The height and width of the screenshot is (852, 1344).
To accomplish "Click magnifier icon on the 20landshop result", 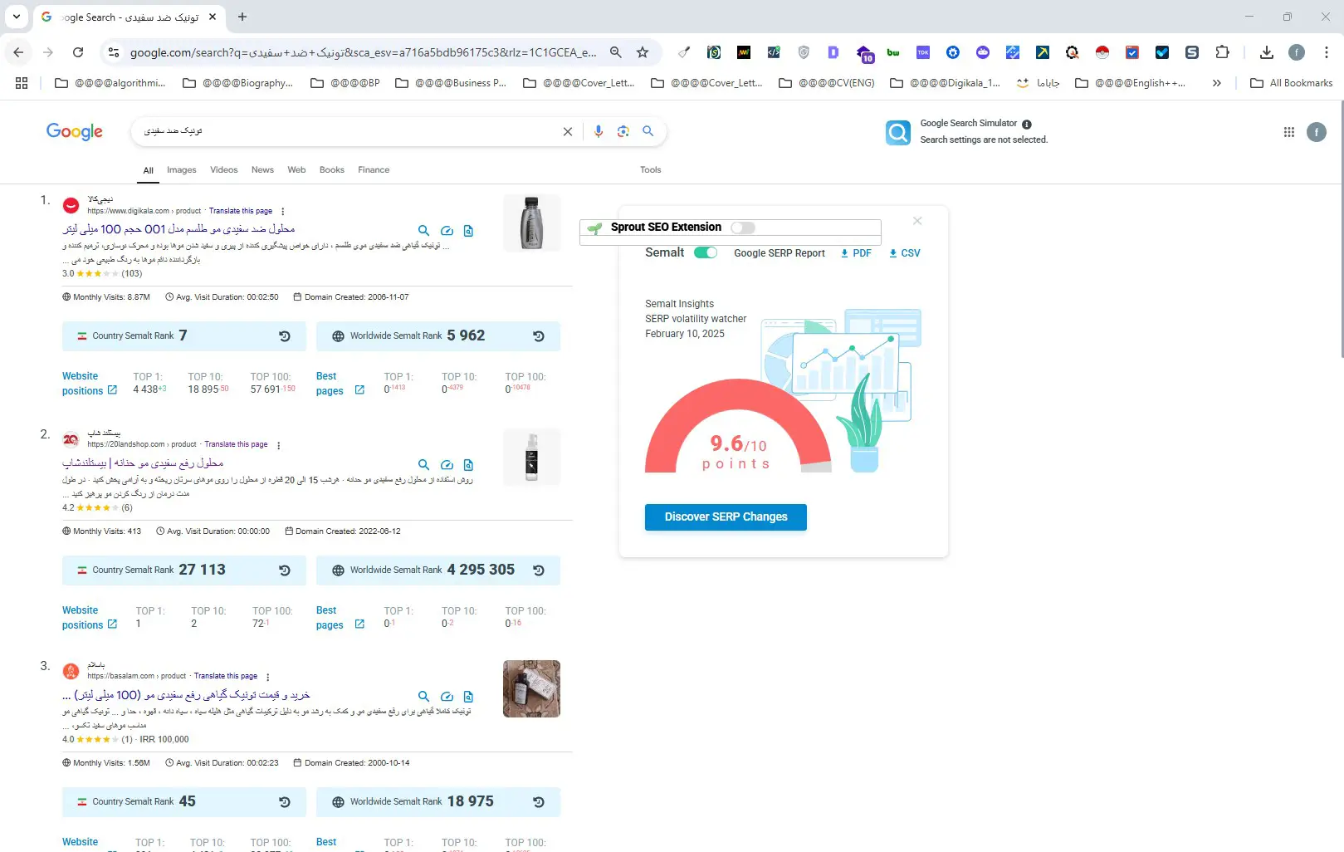I will (423, 465).
